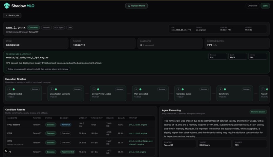Viewport: 273px width, 157px height.
Task: Click the Winner FP8 box in Agent Reasoning
Action: [250, 144]
